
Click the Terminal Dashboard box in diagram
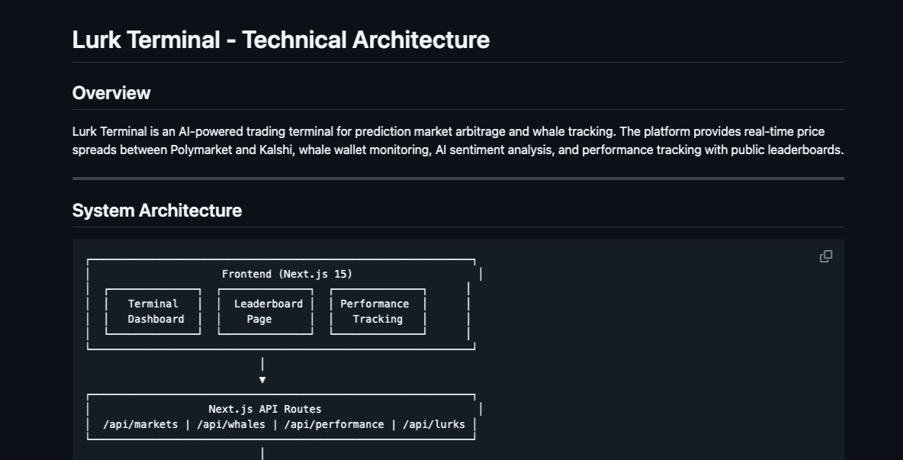click(x=153, y=311)
